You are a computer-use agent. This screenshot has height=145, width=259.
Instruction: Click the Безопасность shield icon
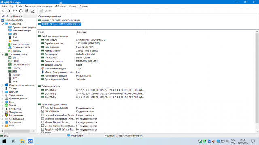tap(6, 116)
